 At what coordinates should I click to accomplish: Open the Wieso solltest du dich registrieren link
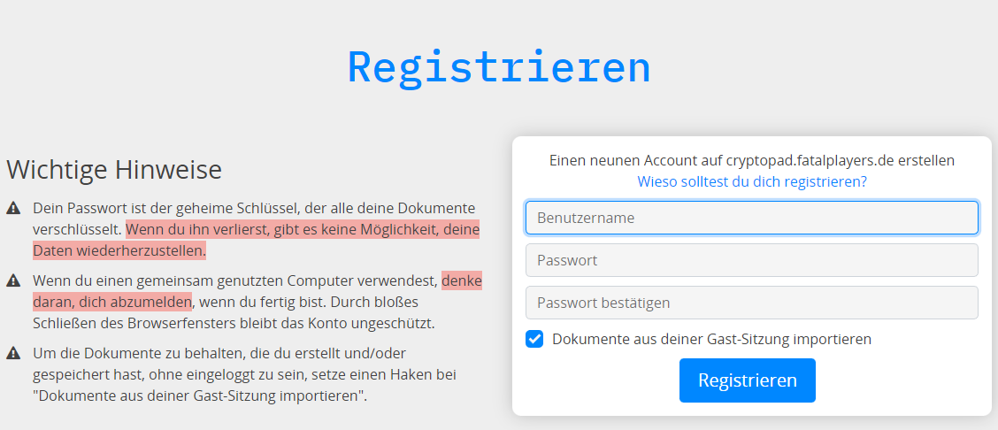click(x=752, y=182)
